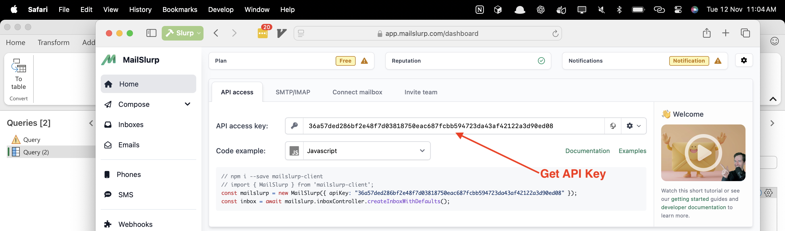Click the key icon beside API key
785x231 pixels.
pos(294,126)
